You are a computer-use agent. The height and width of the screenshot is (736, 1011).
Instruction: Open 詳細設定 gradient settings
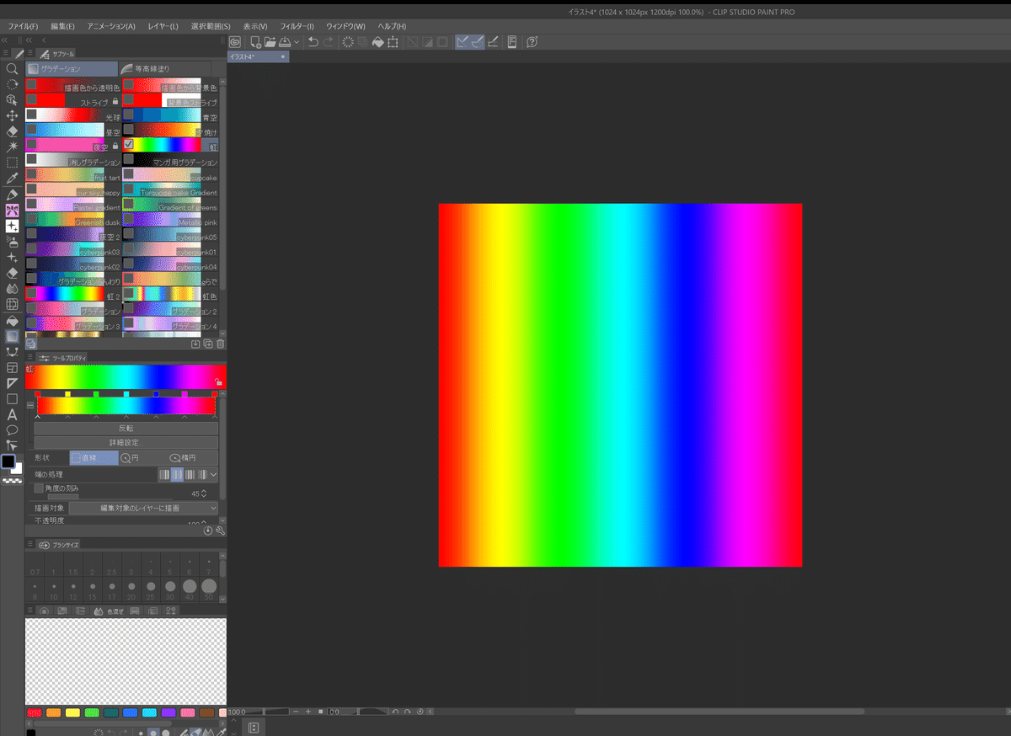coord(126,442)
